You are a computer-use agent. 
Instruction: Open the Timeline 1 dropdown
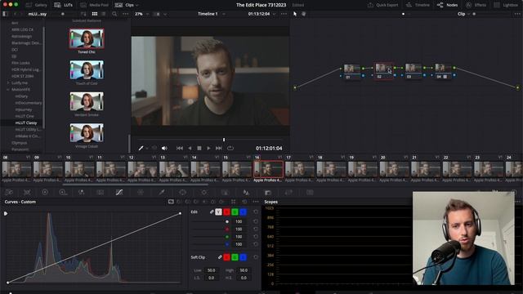coord(224,14)
